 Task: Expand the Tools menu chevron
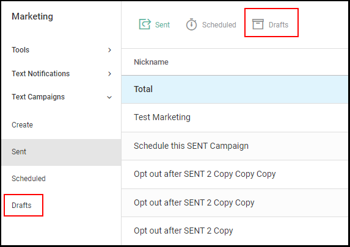[109, 50]
